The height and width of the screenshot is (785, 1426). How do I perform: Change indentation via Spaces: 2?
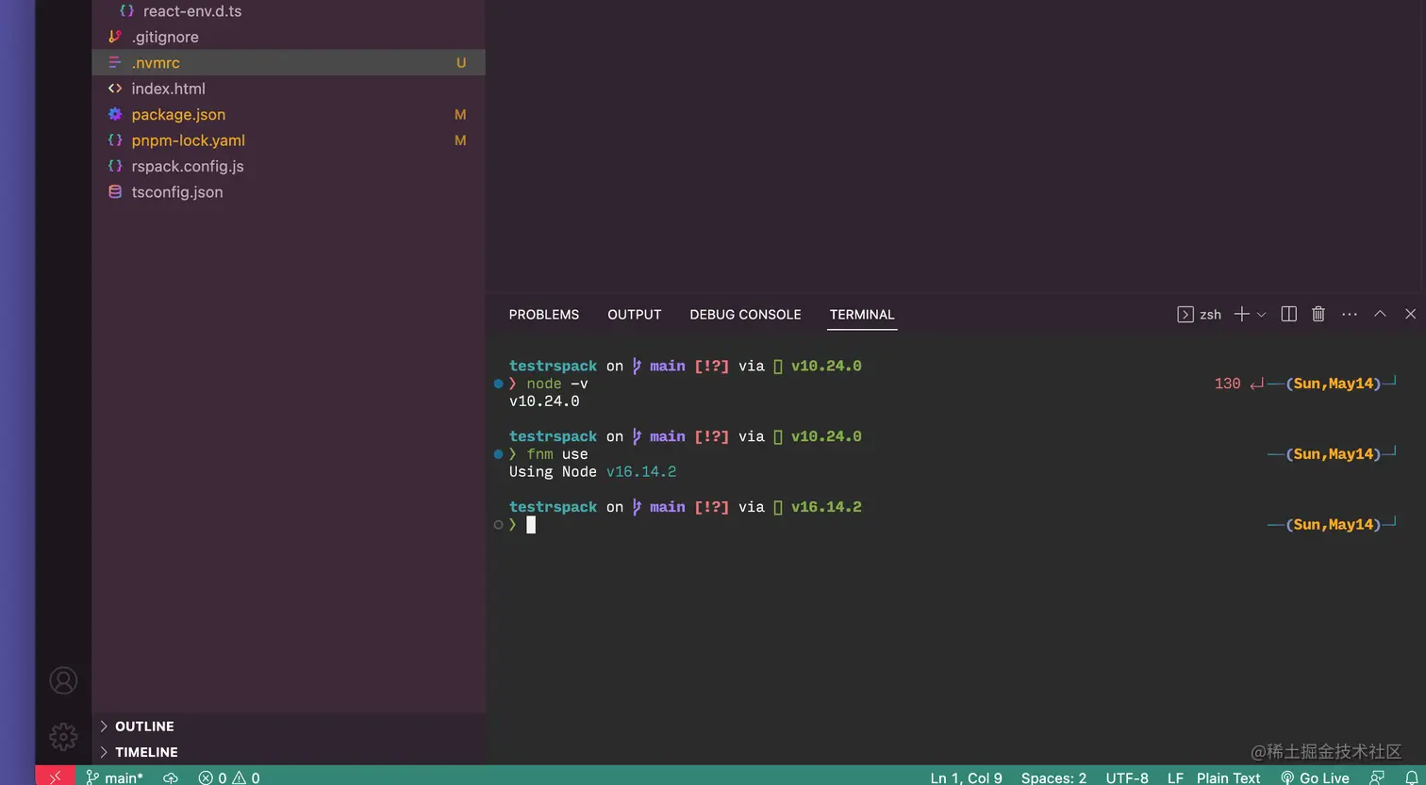(x=1053, y=777)
